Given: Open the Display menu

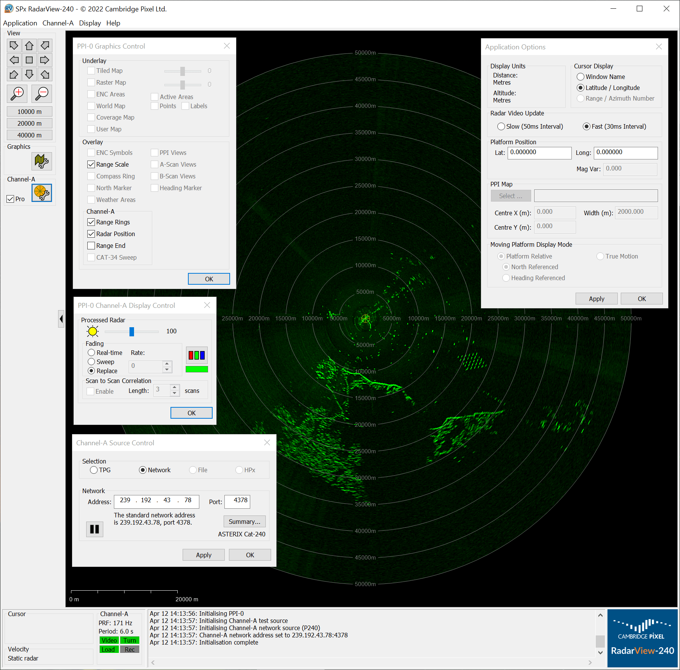Looking at the screenshot, I should point(90,23).
